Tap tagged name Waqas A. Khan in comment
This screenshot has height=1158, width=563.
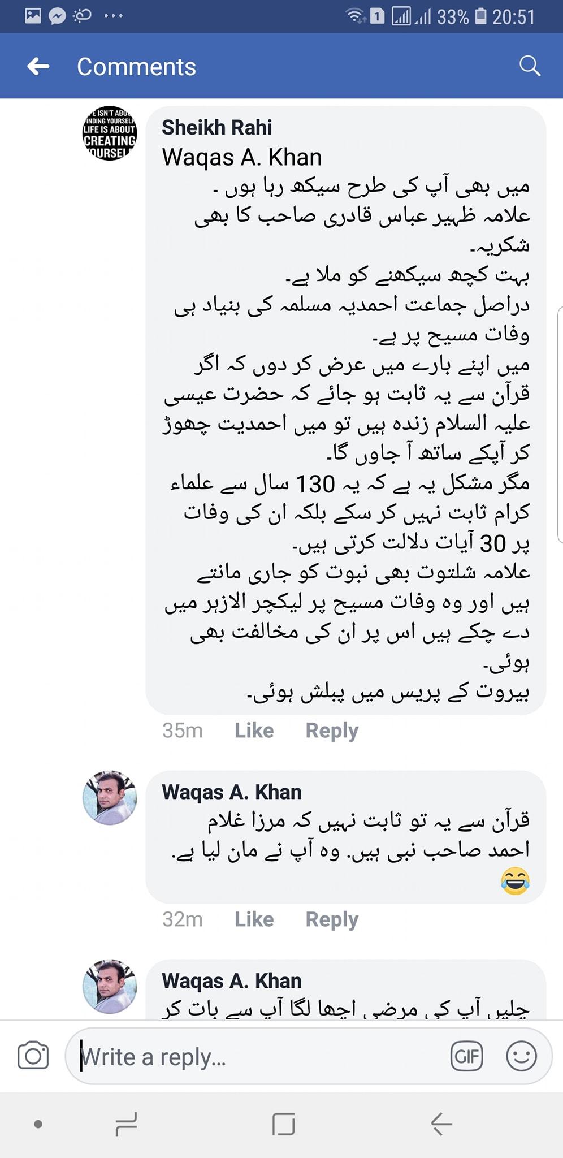[x=242, y=157]
